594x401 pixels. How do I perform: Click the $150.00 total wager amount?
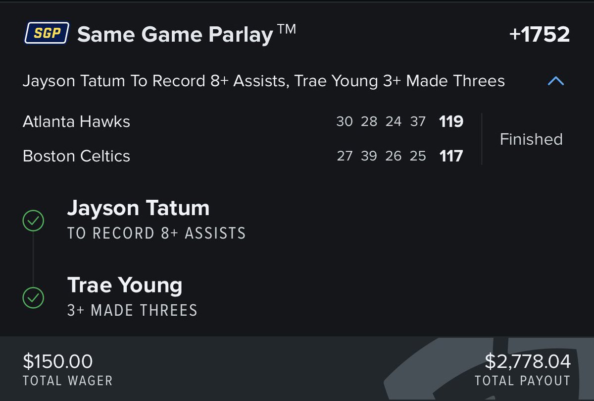pyautogui.click(x=58, y=361)
